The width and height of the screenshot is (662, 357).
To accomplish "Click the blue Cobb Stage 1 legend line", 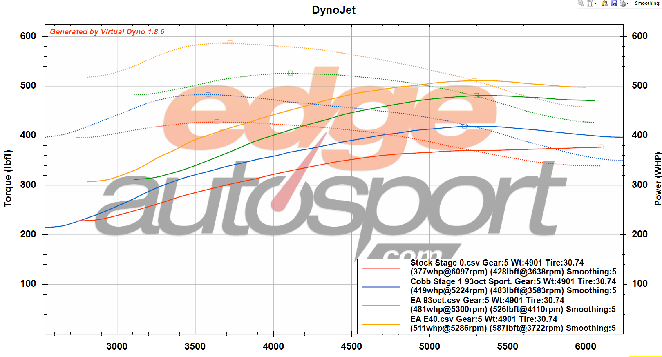I will click(x=381, y=287).
